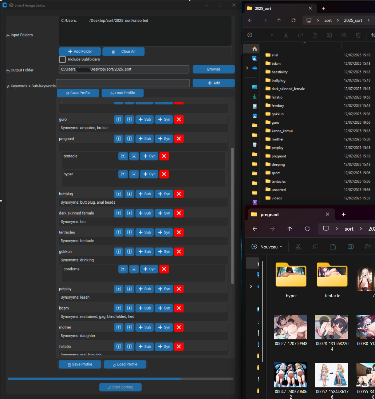The height and width of the screenshot is (399, 375).
Task: Browse for an output folder
Action: (x=213, y=69)
